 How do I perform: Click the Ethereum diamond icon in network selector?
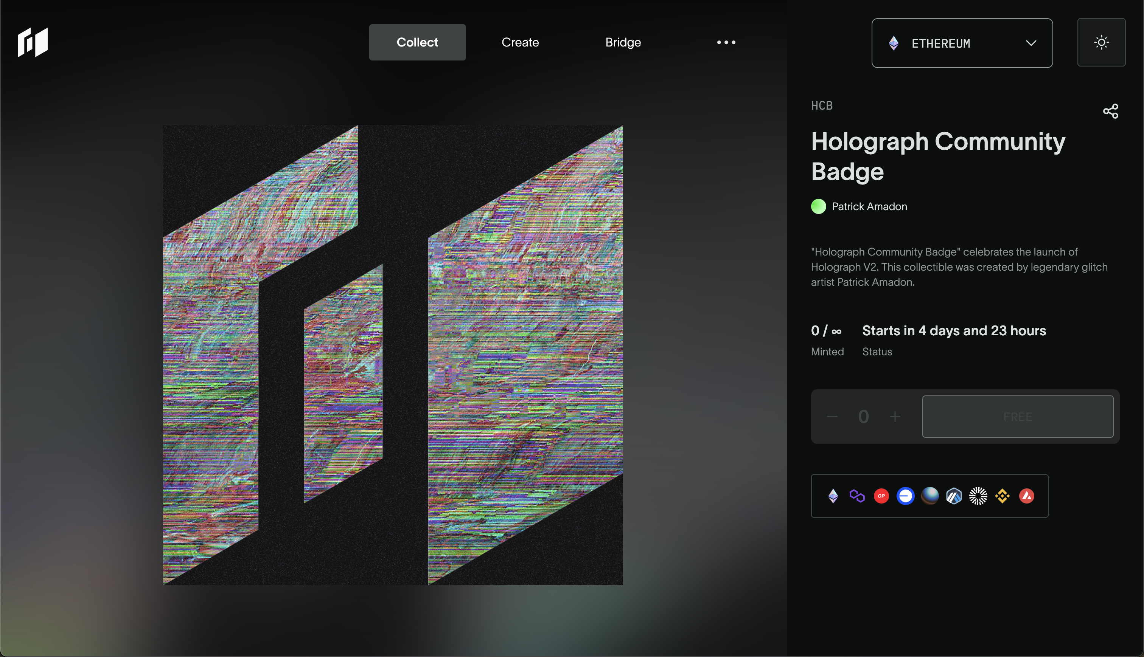(894, 43)
